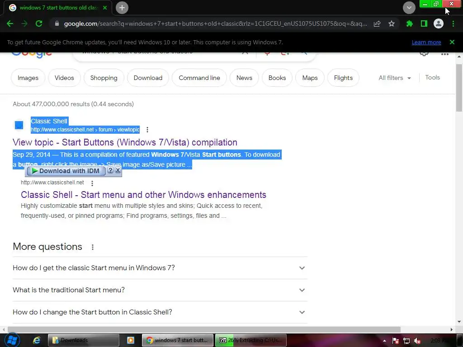Open the Chrome profile avatar

(439, 23)
